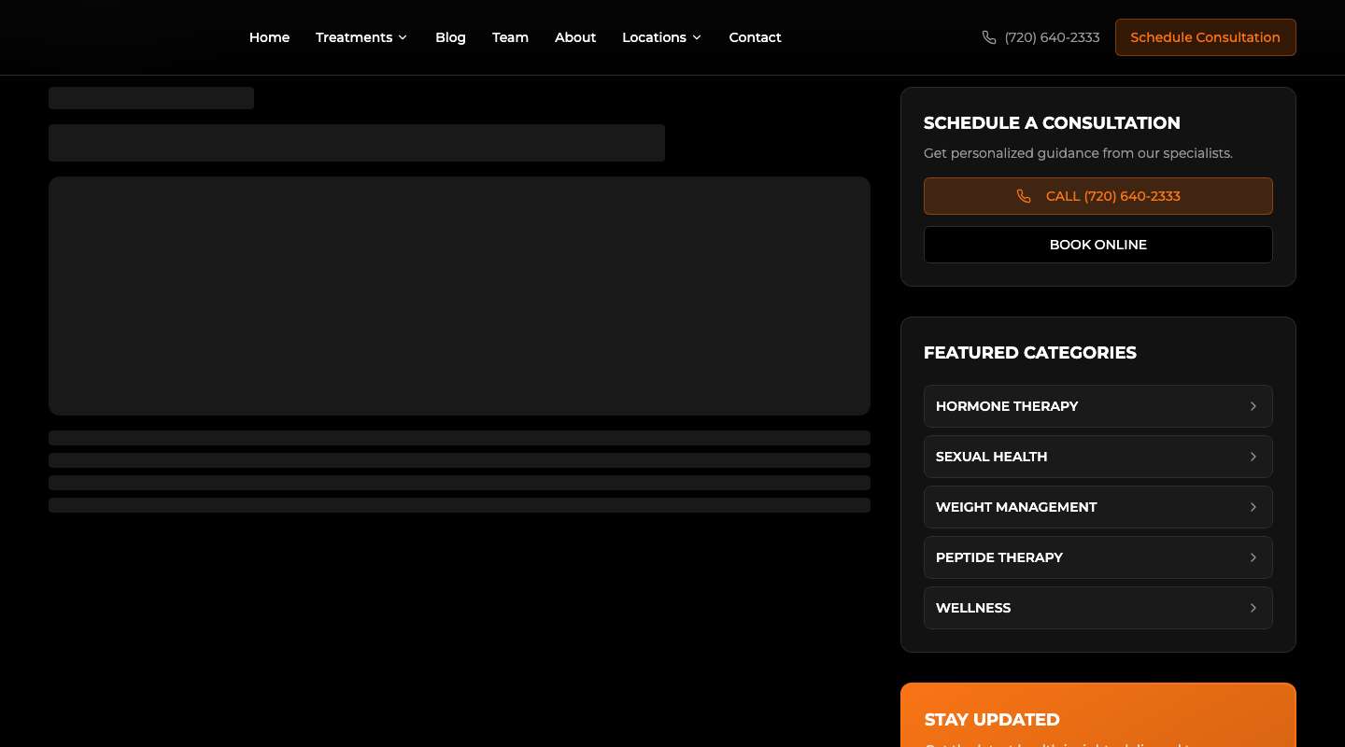Click the chevron next to Wellness

click(x=1253, y=608)
